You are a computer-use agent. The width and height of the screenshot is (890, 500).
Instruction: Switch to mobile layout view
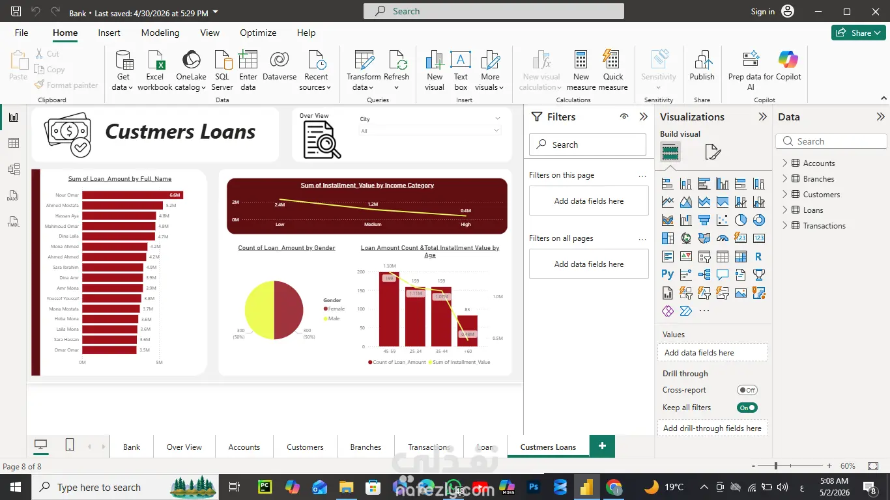[70, 445]
